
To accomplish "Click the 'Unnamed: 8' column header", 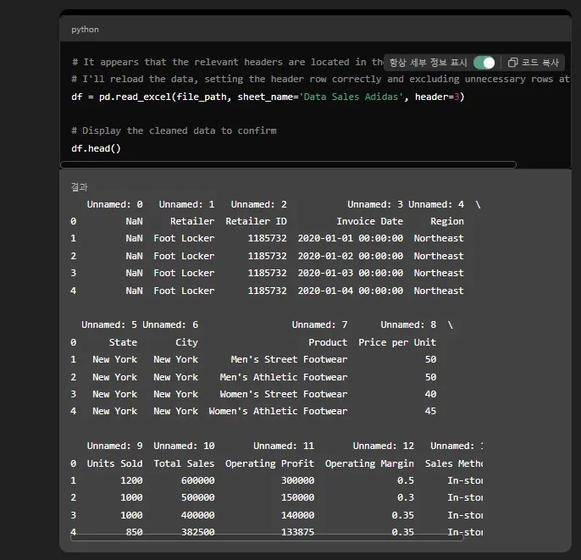I will [x=408, y=325].
